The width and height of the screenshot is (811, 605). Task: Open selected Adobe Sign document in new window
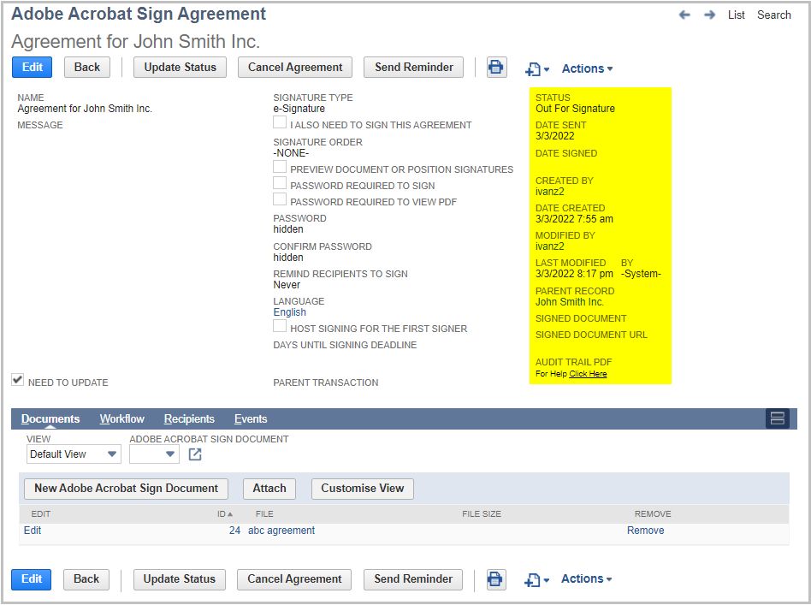pyautogui.click(x=195, y=454)
